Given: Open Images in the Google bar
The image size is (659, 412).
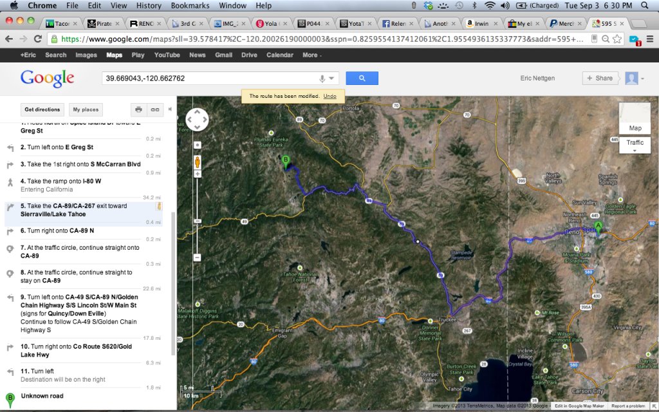Looking at the screenshot, I should [x=86, y=55].
